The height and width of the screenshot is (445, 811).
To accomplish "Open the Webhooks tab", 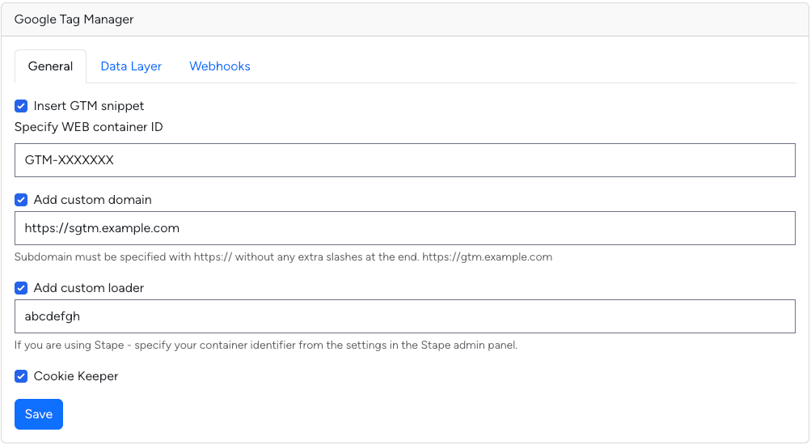I will [x=220, y=66].
